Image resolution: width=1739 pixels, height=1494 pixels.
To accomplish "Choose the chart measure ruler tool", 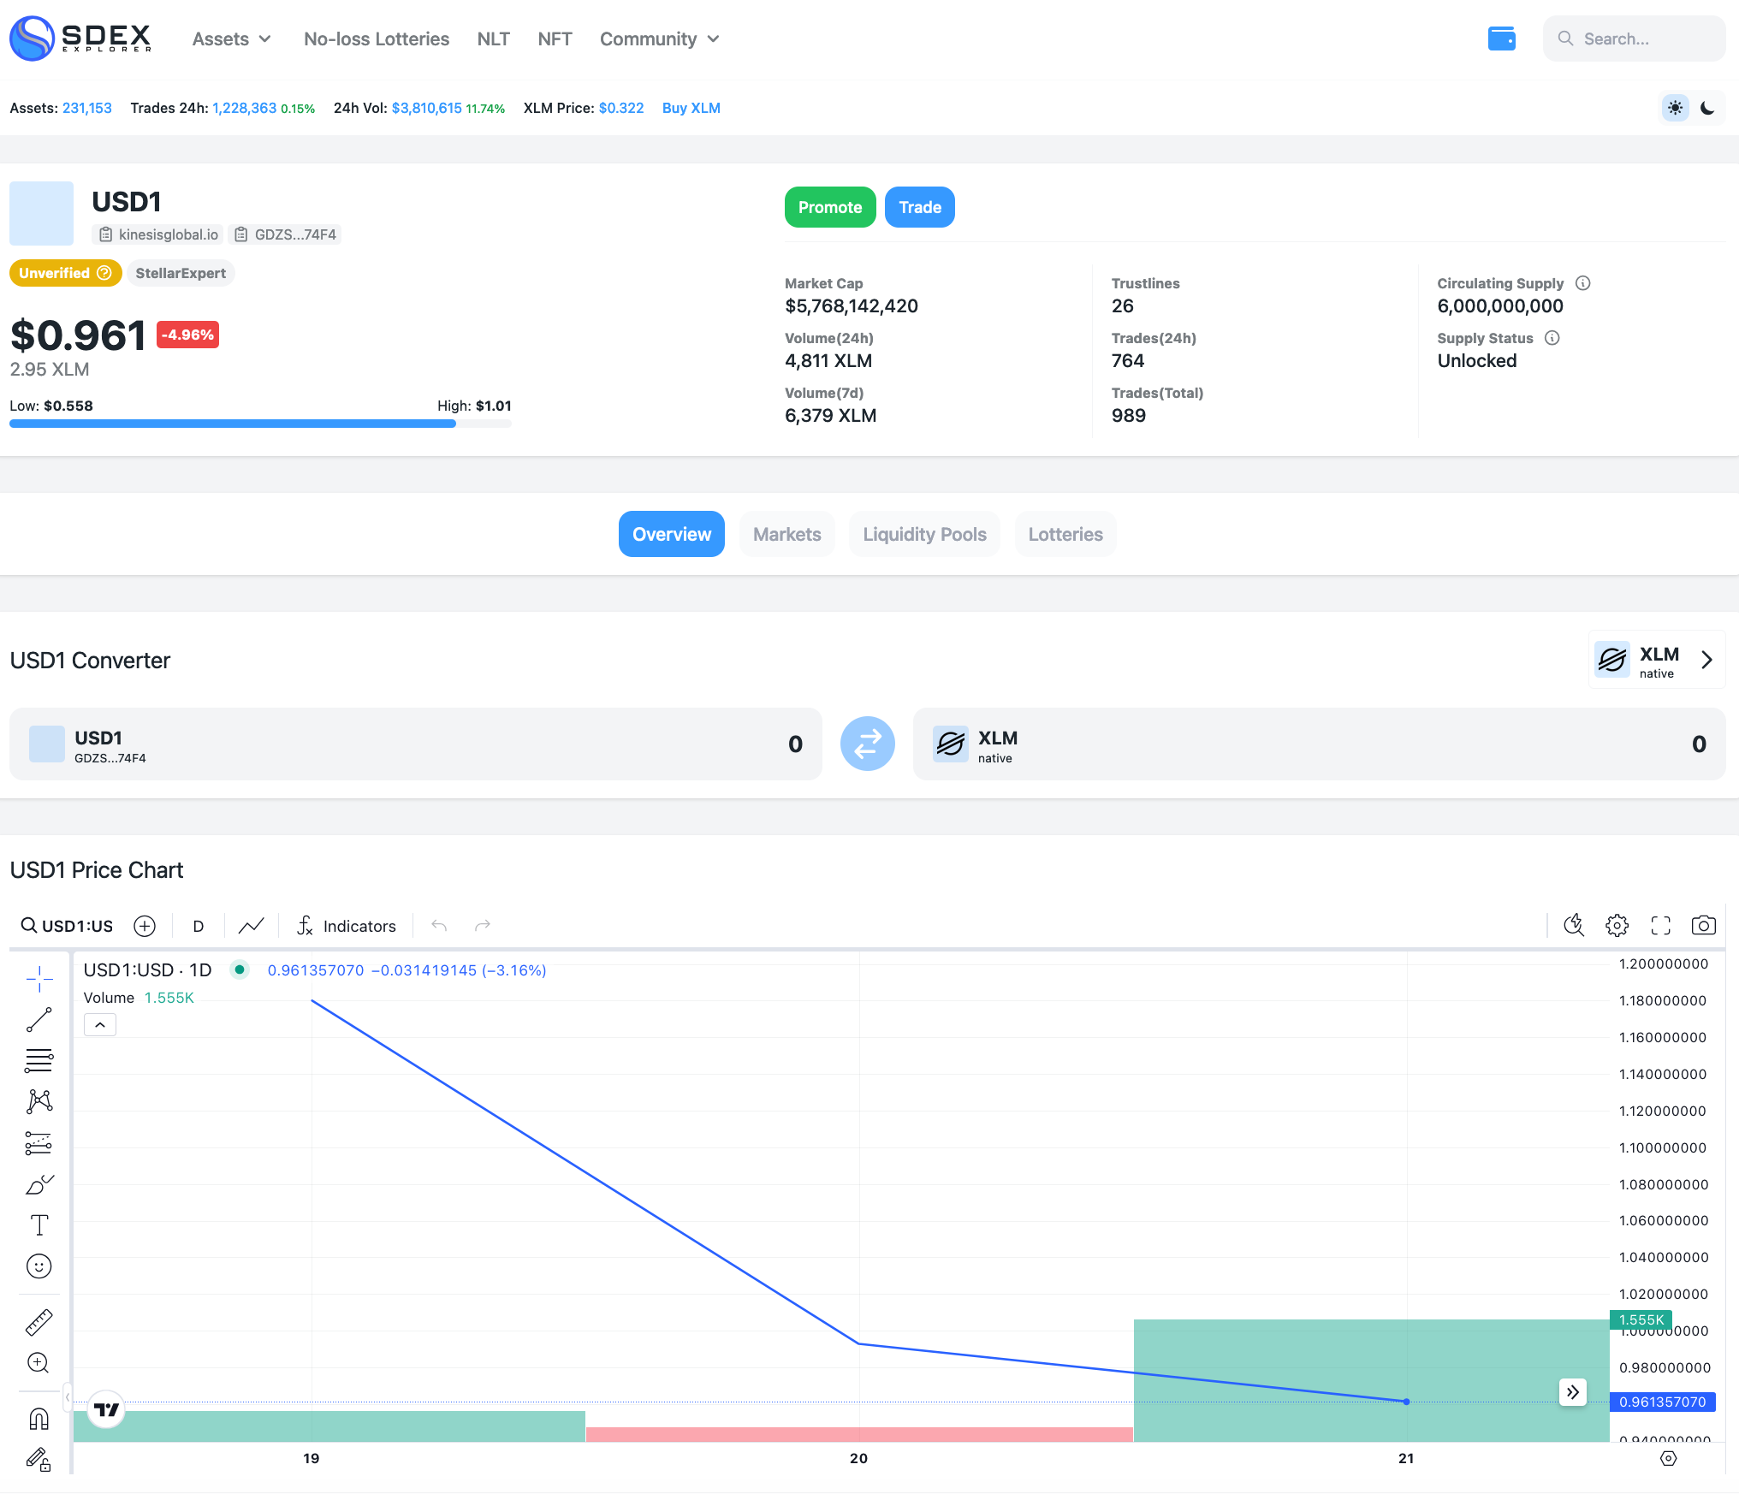I will [x=39, y=1322].
